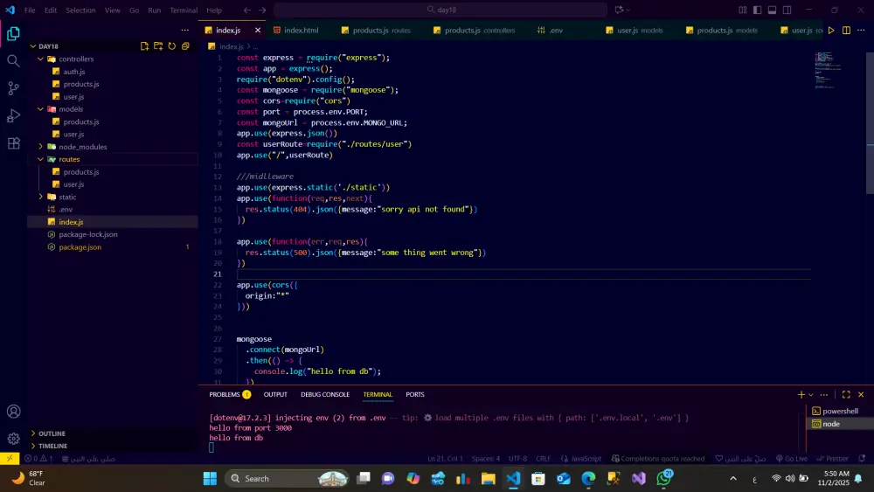
Task: Click Prettier in status bar
Action: [x=833, y=459]
